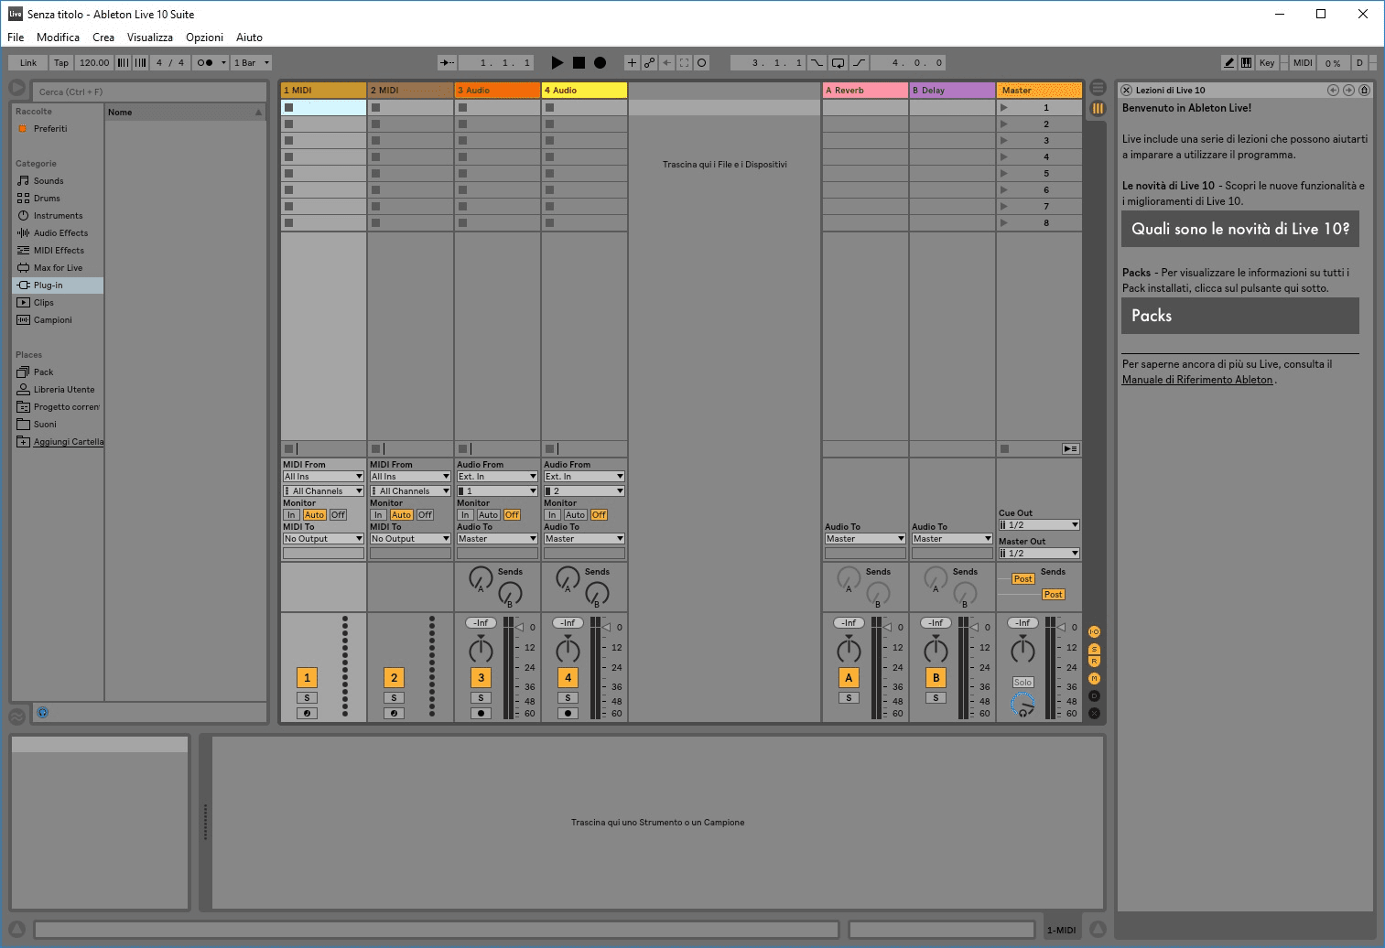Screen dimensions: 1385x948
Task: Open Track 4 Audio To Master dropdown
Action: 584,539
